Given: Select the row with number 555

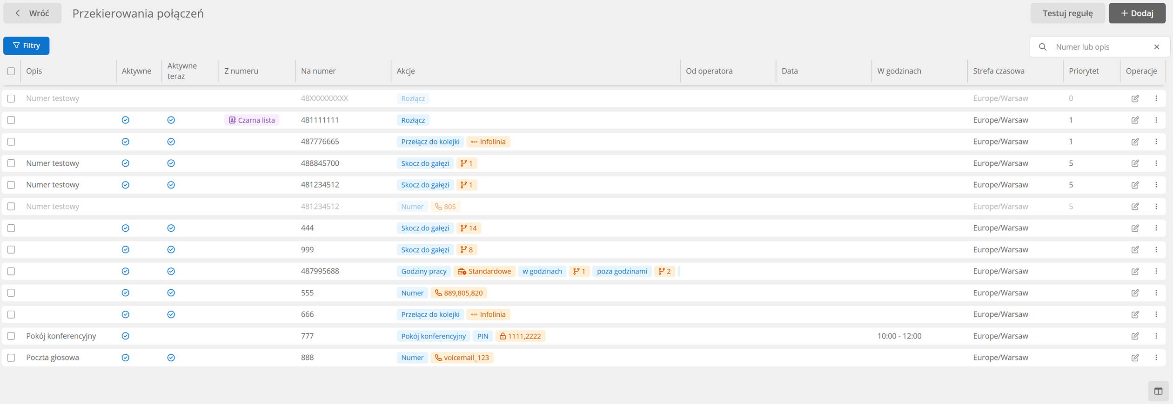Looking at the screenshot, I should tap(11, 293).
